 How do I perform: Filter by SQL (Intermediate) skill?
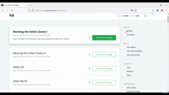124,51
